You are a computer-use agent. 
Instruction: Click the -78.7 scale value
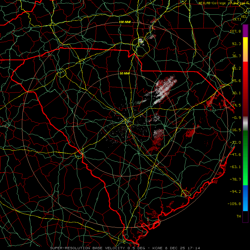[236, 179]
